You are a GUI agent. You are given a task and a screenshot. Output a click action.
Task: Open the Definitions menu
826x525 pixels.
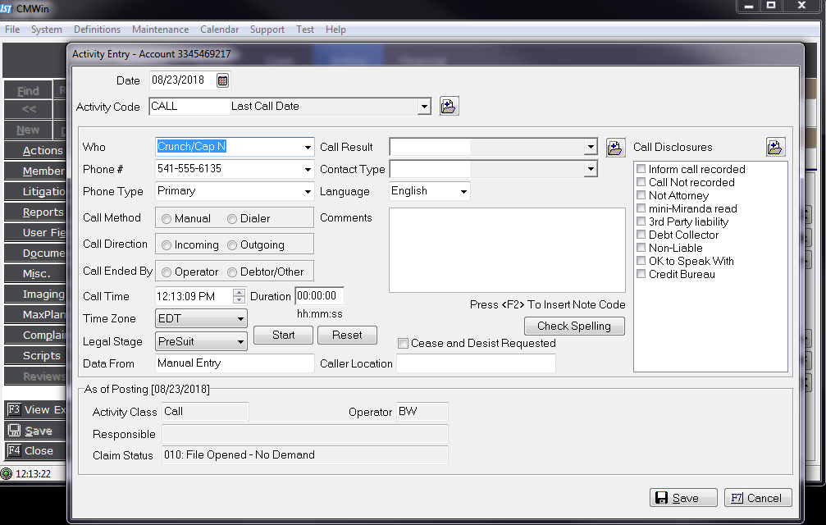tap(97, 30)
